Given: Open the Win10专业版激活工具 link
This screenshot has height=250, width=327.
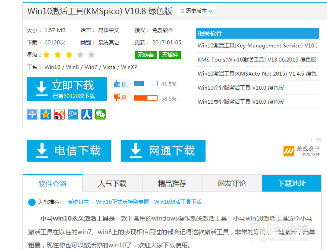Looking at the screenshot, I should (241, 101).
